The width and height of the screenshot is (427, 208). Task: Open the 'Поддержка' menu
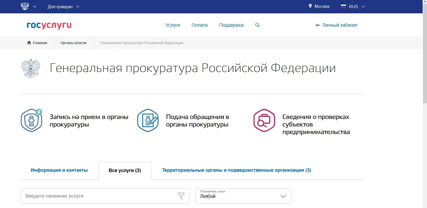(x=231, y=25)
